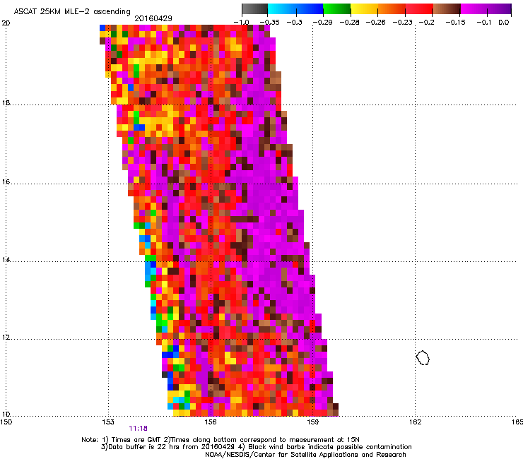Click the NOAA/NESDIS credit line

[x=305, y=455]
